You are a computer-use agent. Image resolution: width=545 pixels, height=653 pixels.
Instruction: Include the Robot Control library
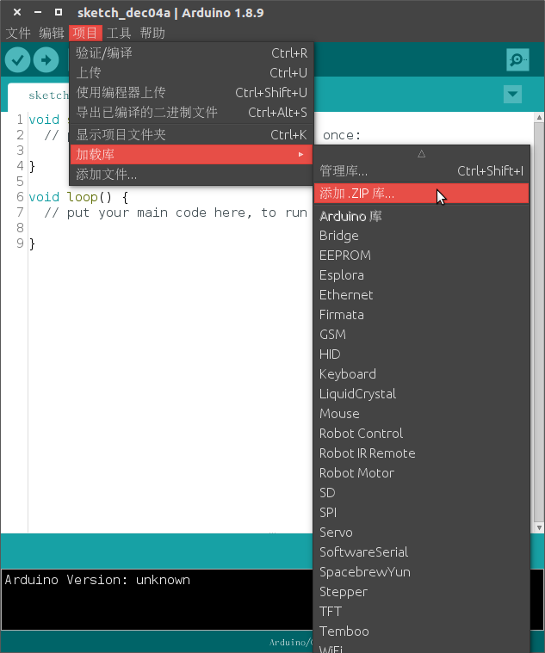tap(421, 434)
